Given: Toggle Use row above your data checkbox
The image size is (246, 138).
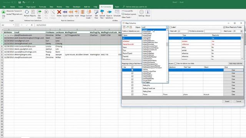Looking at the screenshot, I should pos(175,64).
